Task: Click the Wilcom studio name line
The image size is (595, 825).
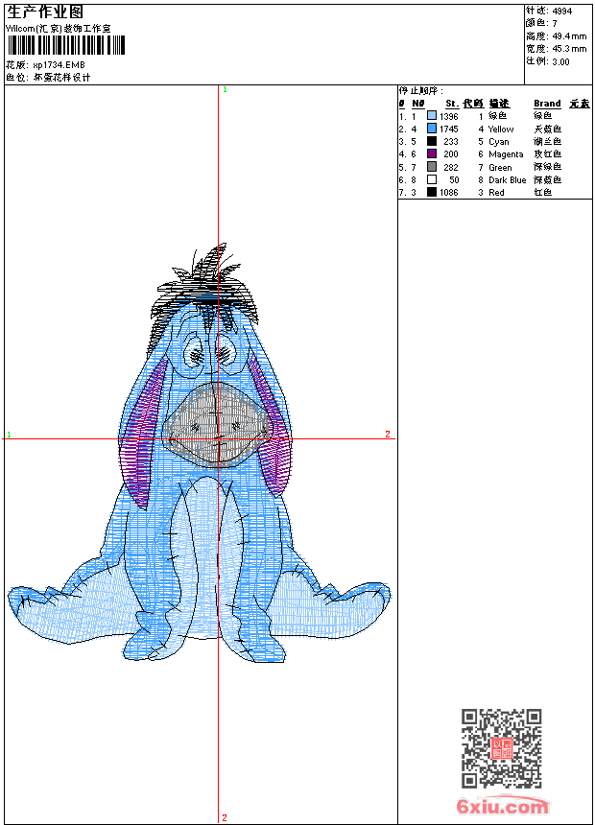Action: (58, 29)
